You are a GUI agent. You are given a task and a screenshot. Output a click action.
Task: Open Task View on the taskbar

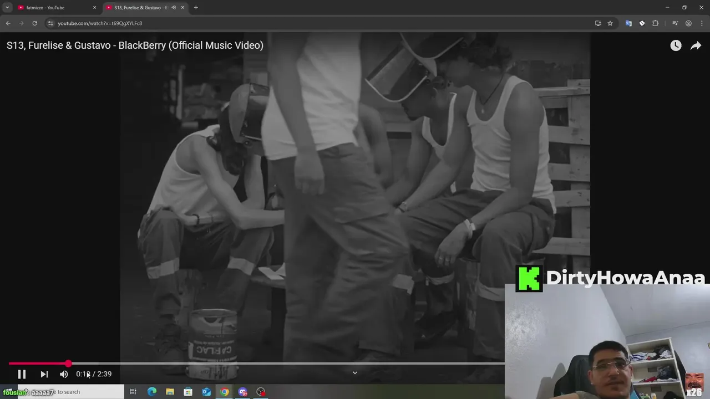click(133, 392)
